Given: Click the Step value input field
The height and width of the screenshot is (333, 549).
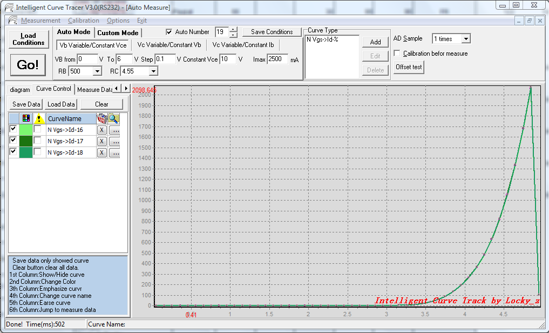Looking at the screenshot, I should (x=165, y=59).
